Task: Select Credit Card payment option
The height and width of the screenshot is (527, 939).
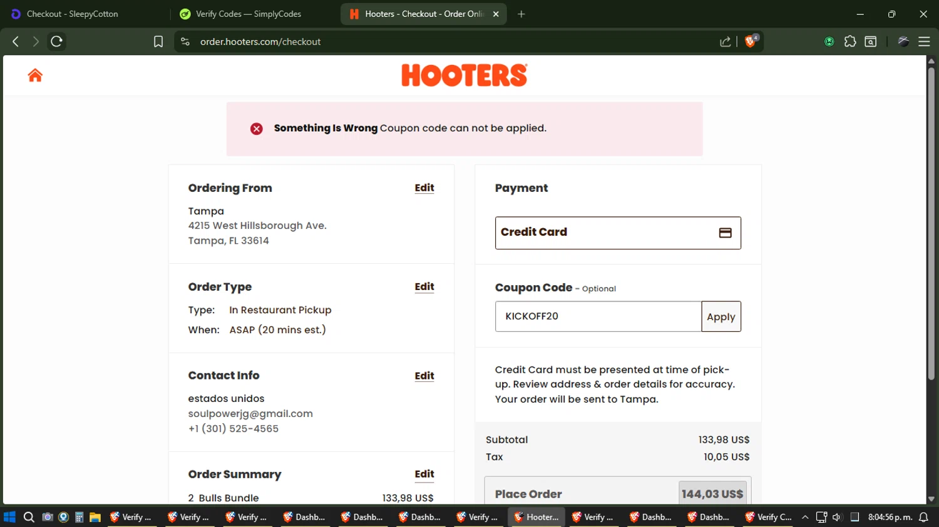Action: (618, 233)
